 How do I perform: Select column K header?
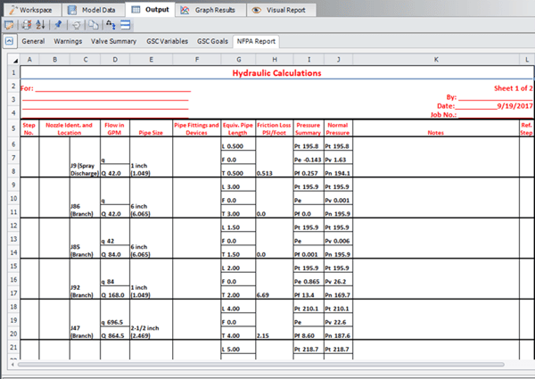click(436, 60)
